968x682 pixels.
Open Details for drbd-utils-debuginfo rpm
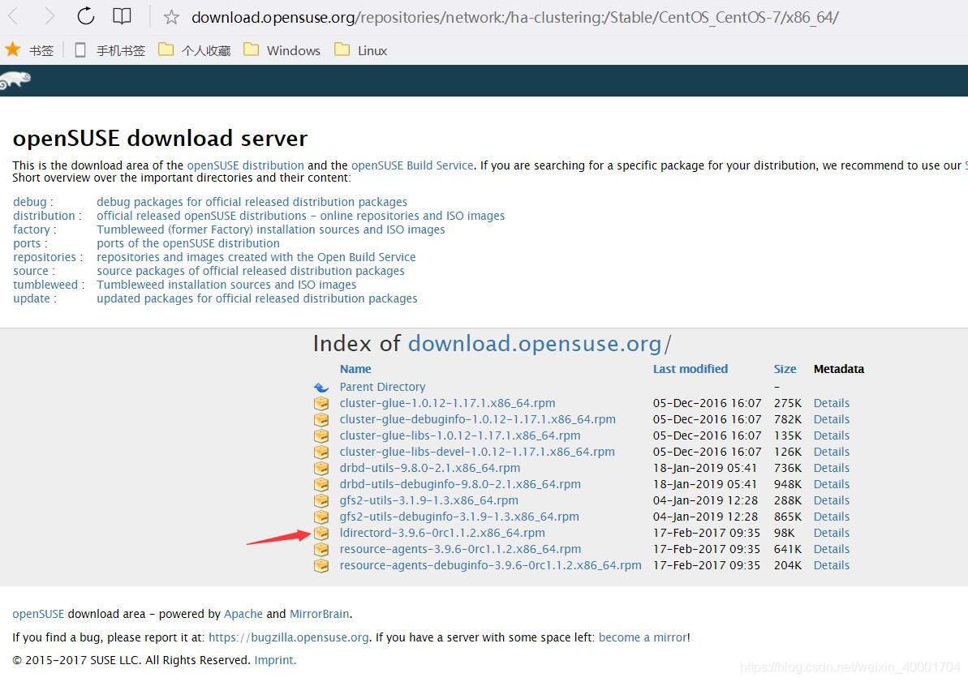(832, 484)
